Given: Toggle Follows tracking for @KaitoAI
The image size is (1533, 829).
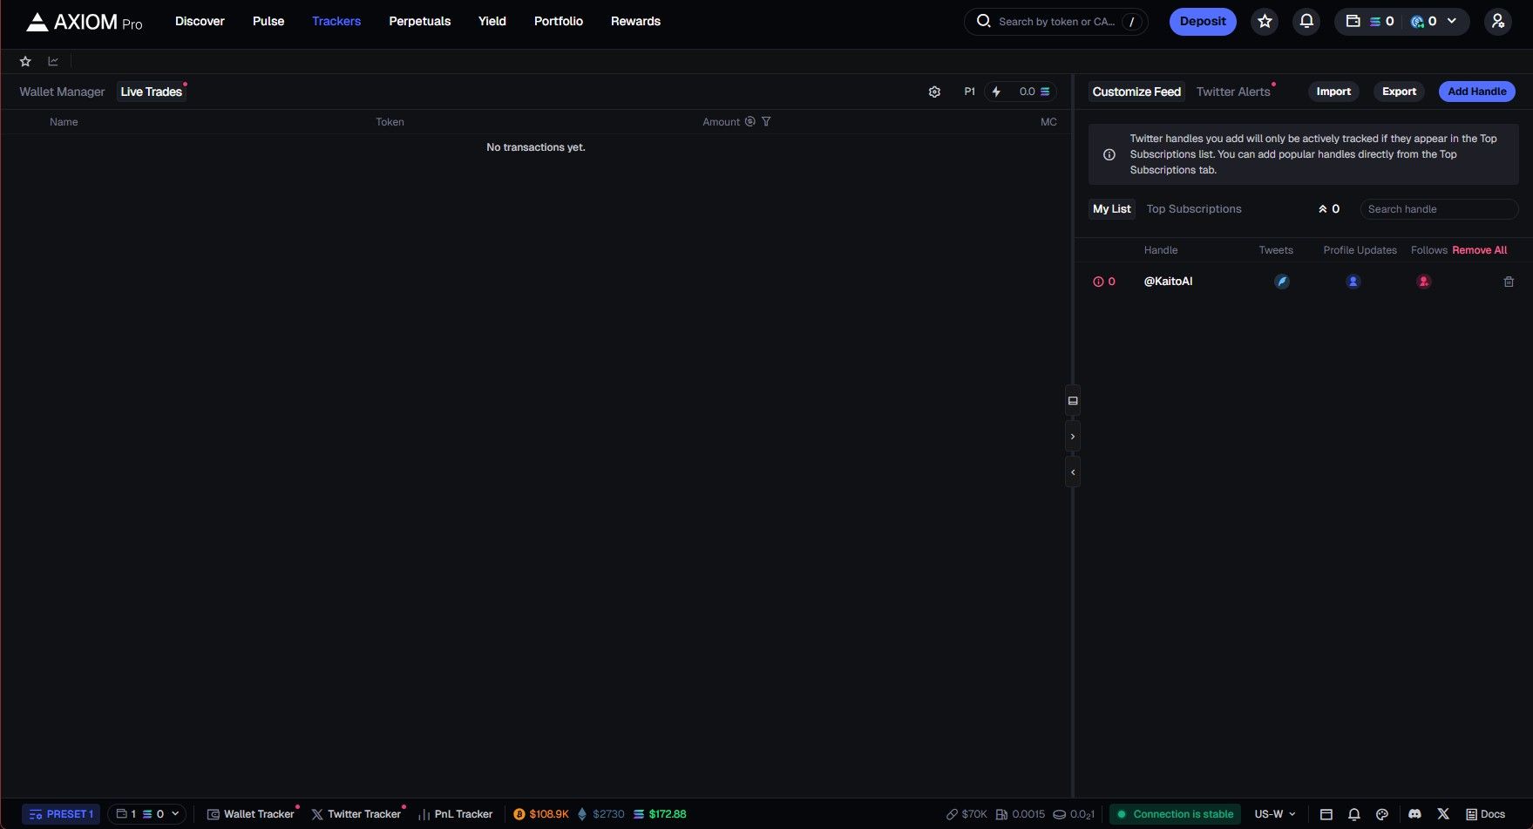Looking at the screenshot, I should 1423,282.
